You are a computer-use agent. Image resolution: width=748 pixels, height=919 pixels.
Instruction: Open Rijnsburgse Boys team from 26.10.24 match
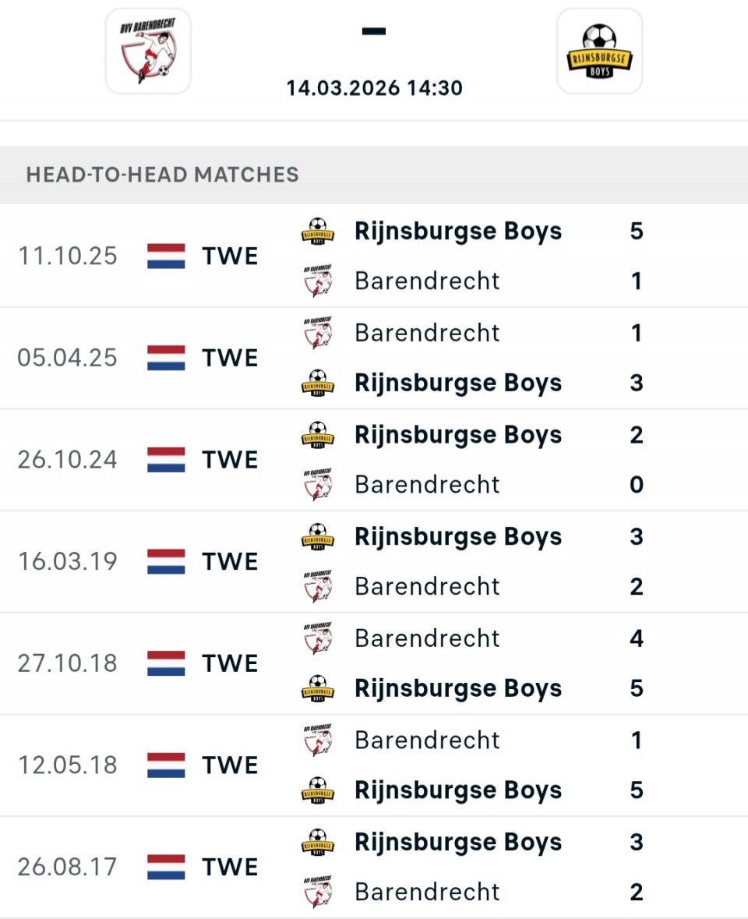[457, 435]
